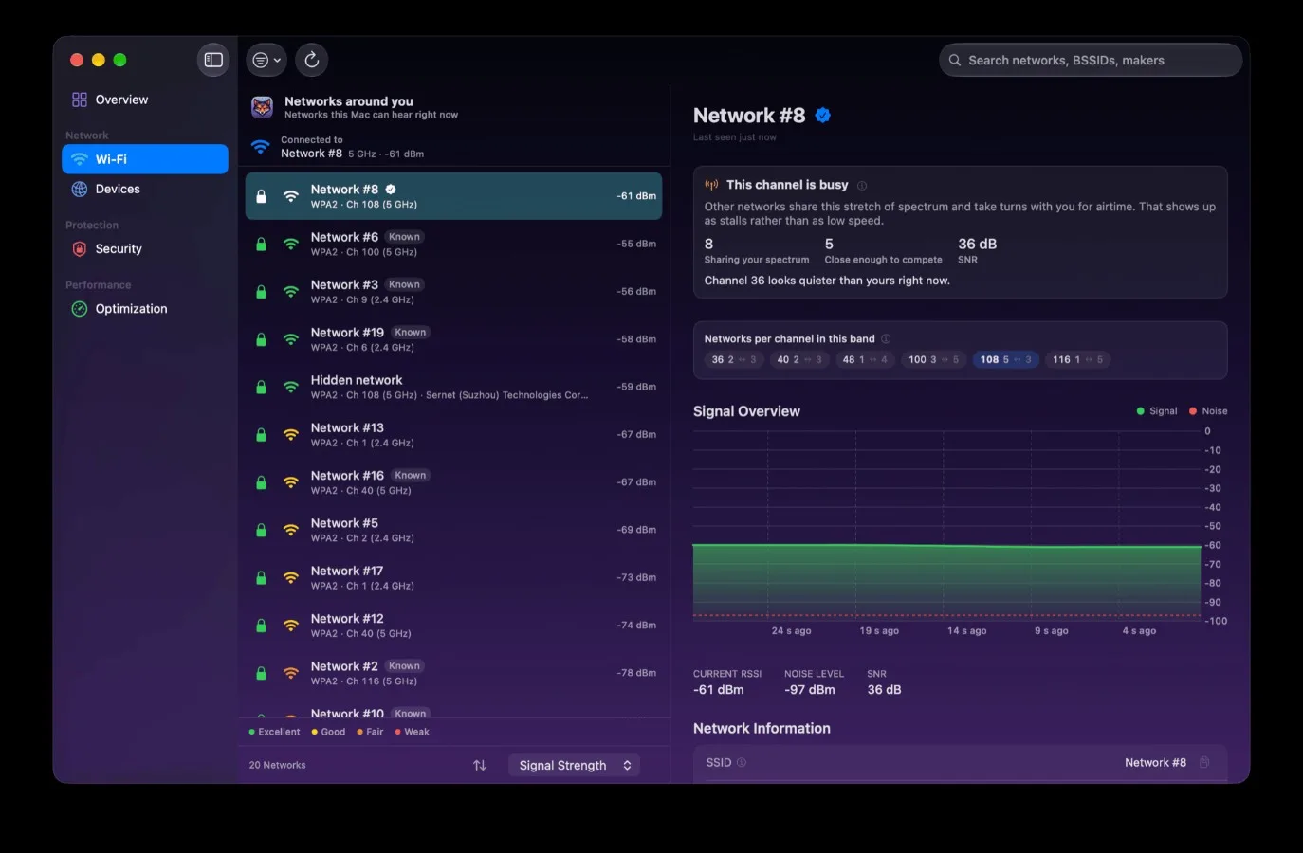This screenshot has width=1303, height=853.
Task: Click the -61 dBm Current RSSI value
Action: coord(718,690)
